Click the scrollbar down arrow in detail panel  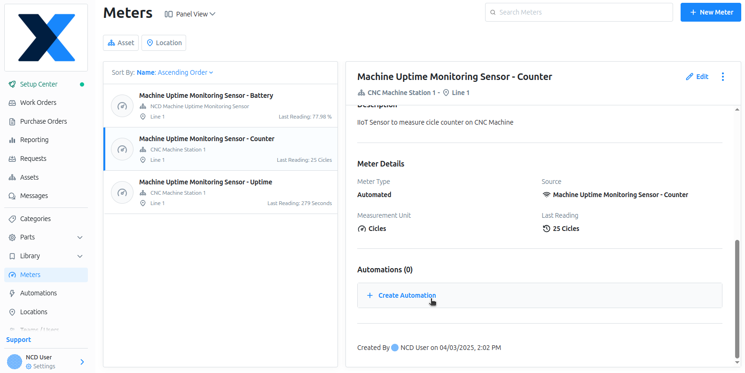click(737, 363)
